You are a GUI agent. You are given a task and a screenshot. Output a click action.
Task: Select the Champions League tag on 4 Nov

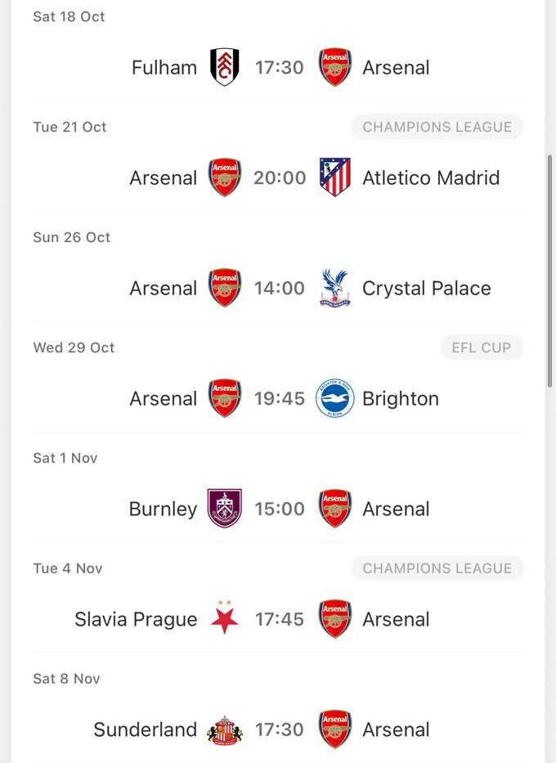437,568
